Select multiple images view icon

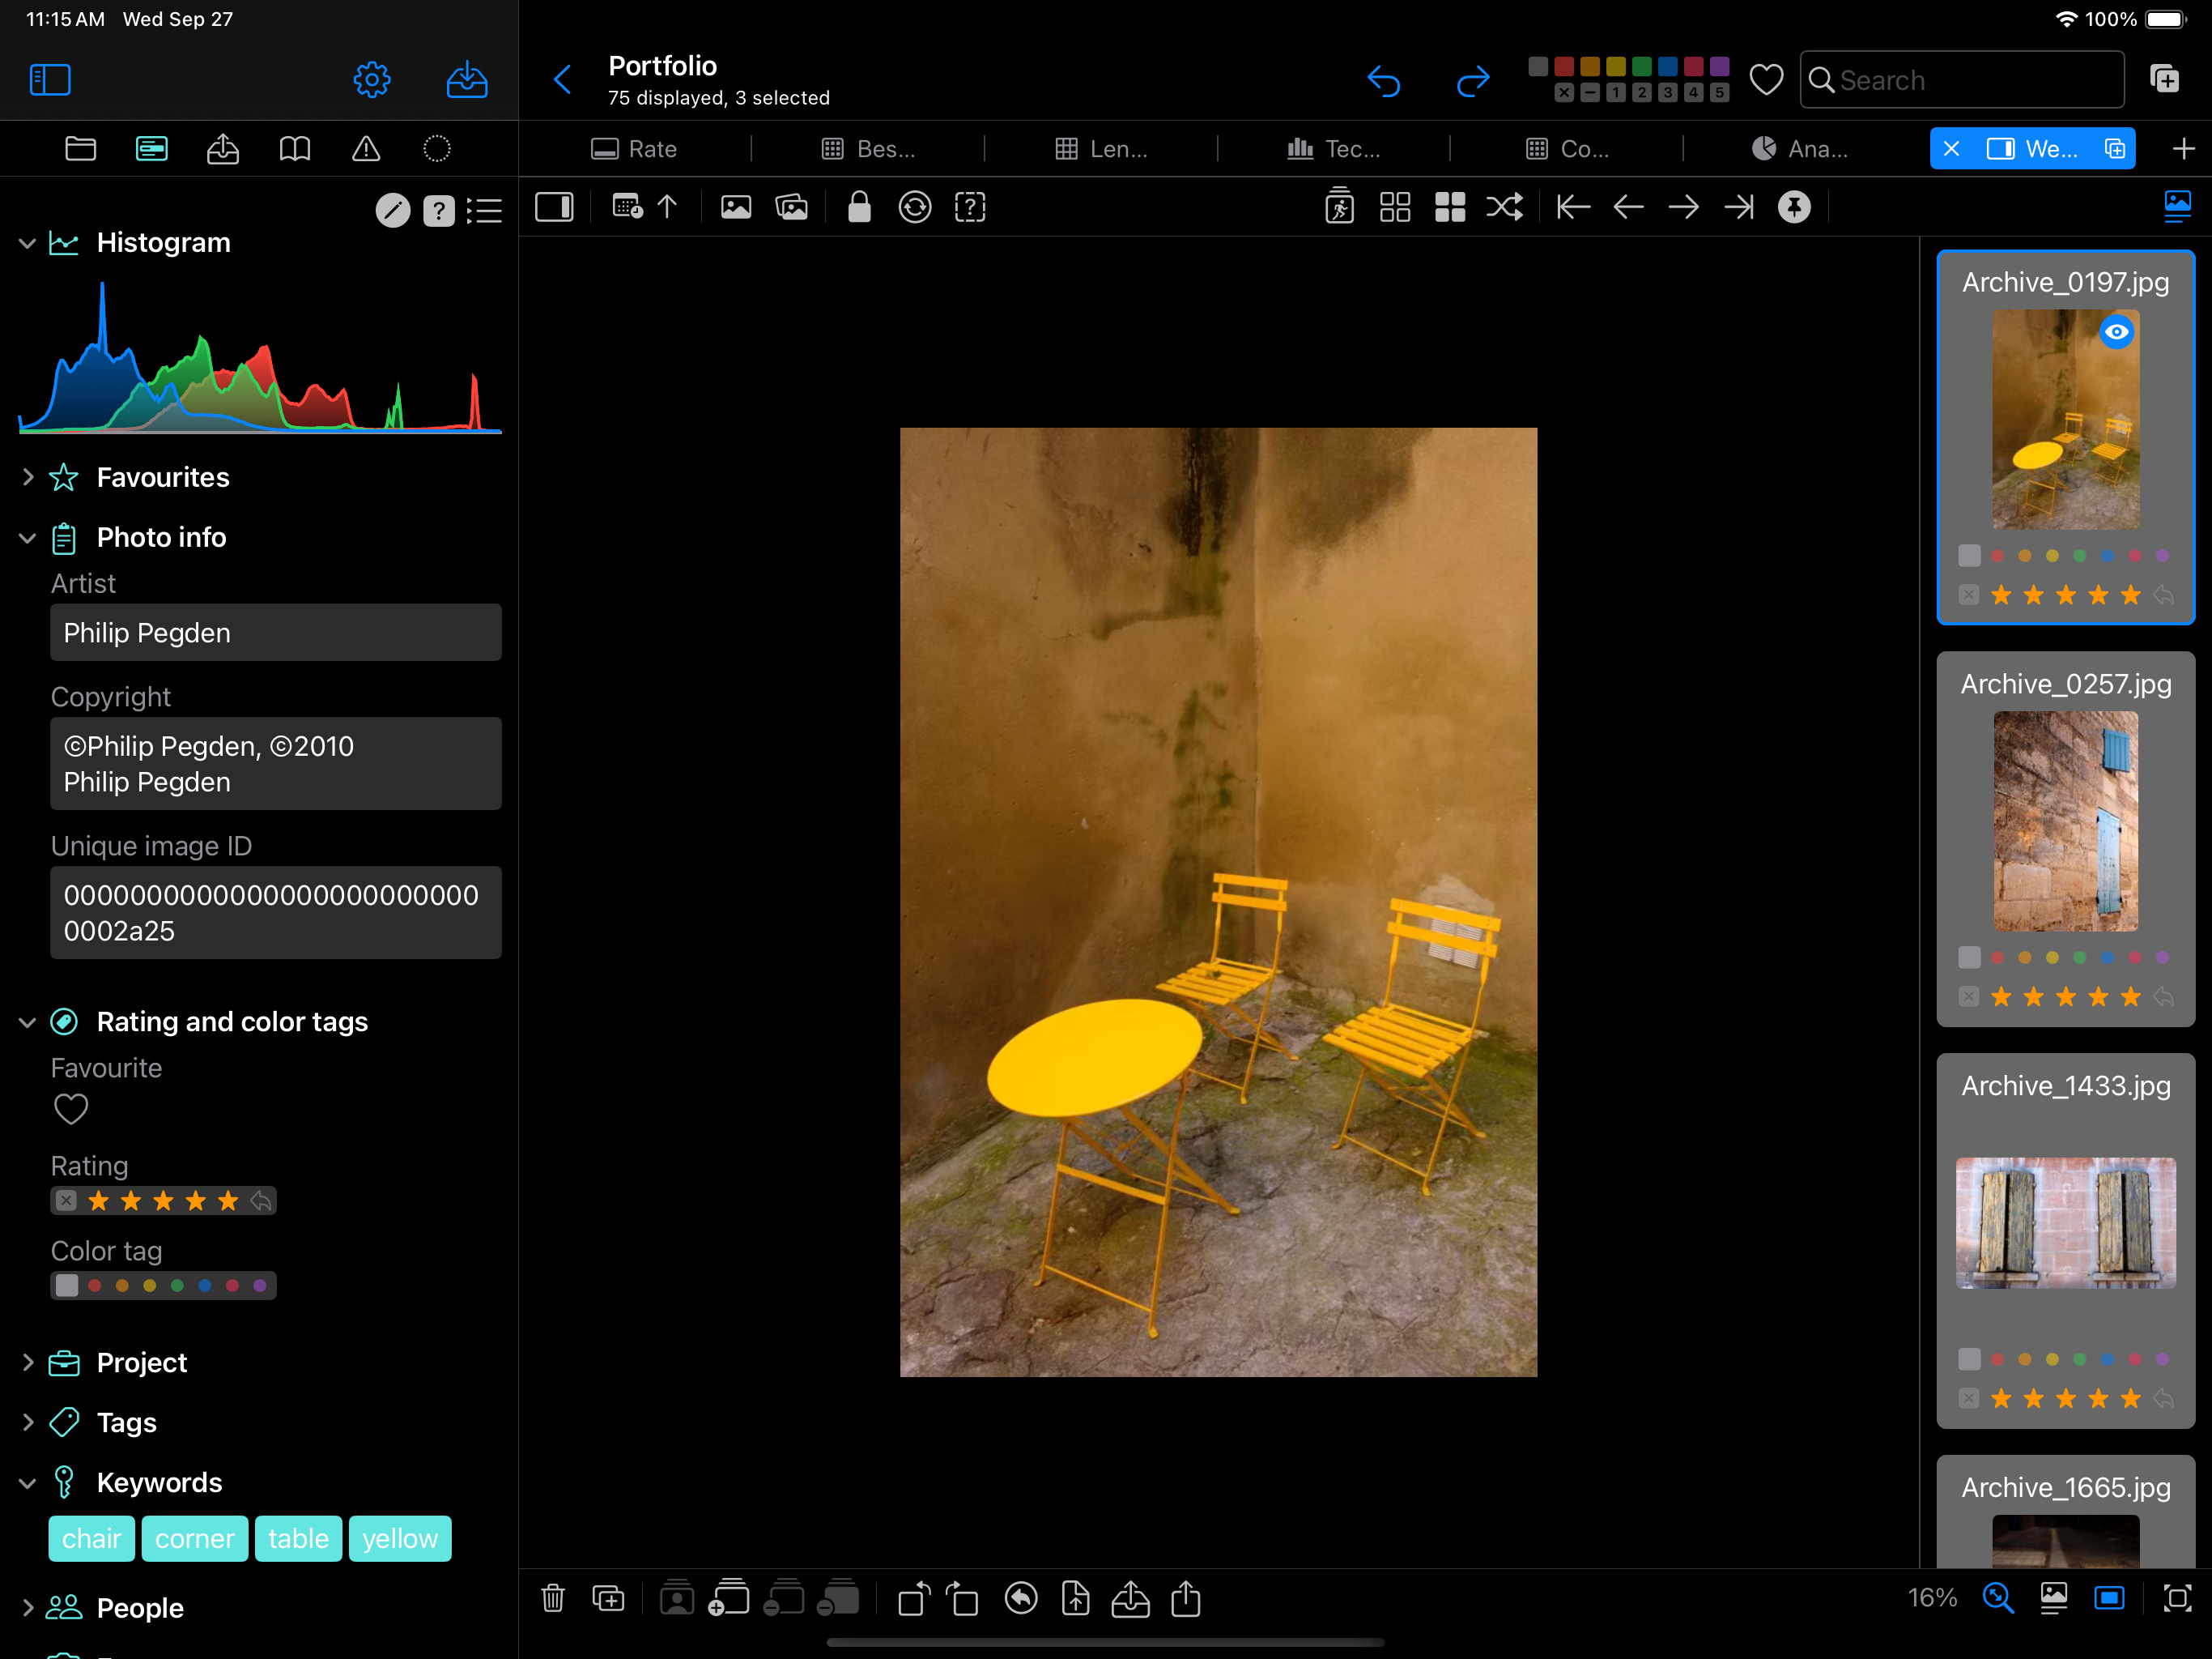coord(792,207)
